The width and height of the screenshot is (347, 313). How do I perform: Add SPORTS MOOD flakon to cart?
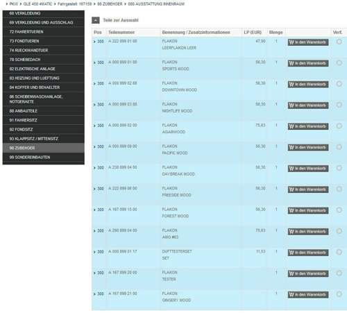point(308,63)
